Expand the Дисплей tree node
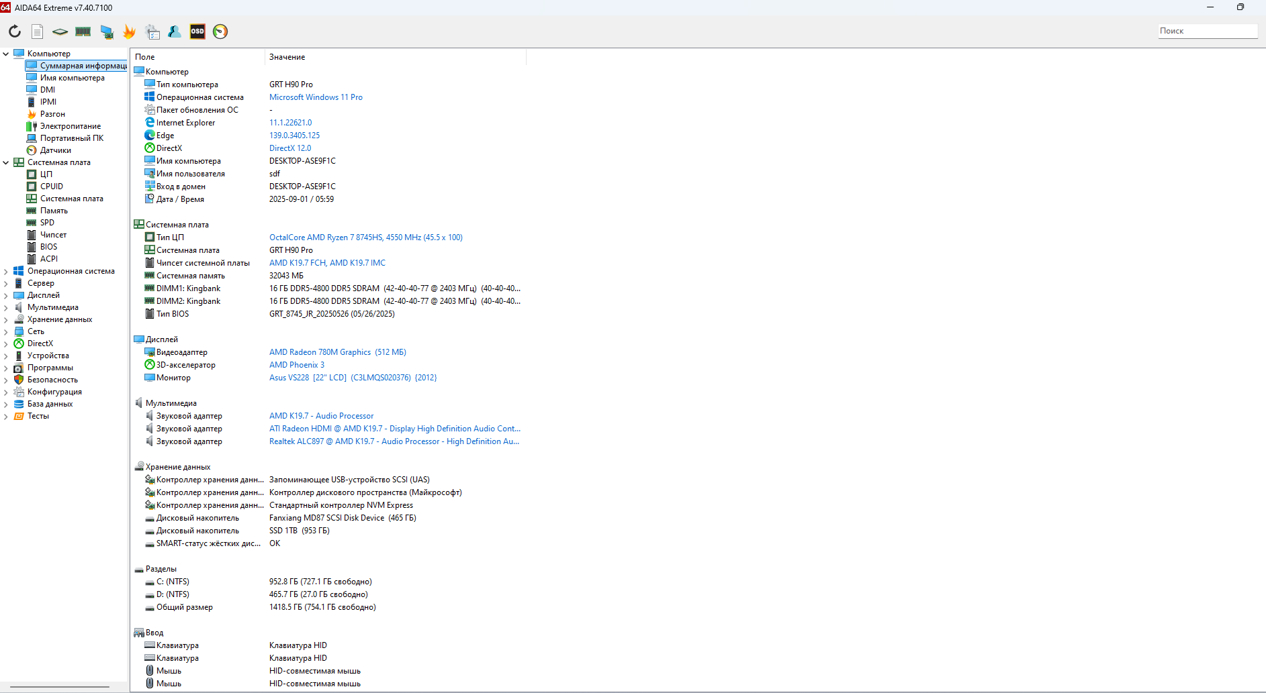Screen dimensions: 1266x693 pos(6,295)
